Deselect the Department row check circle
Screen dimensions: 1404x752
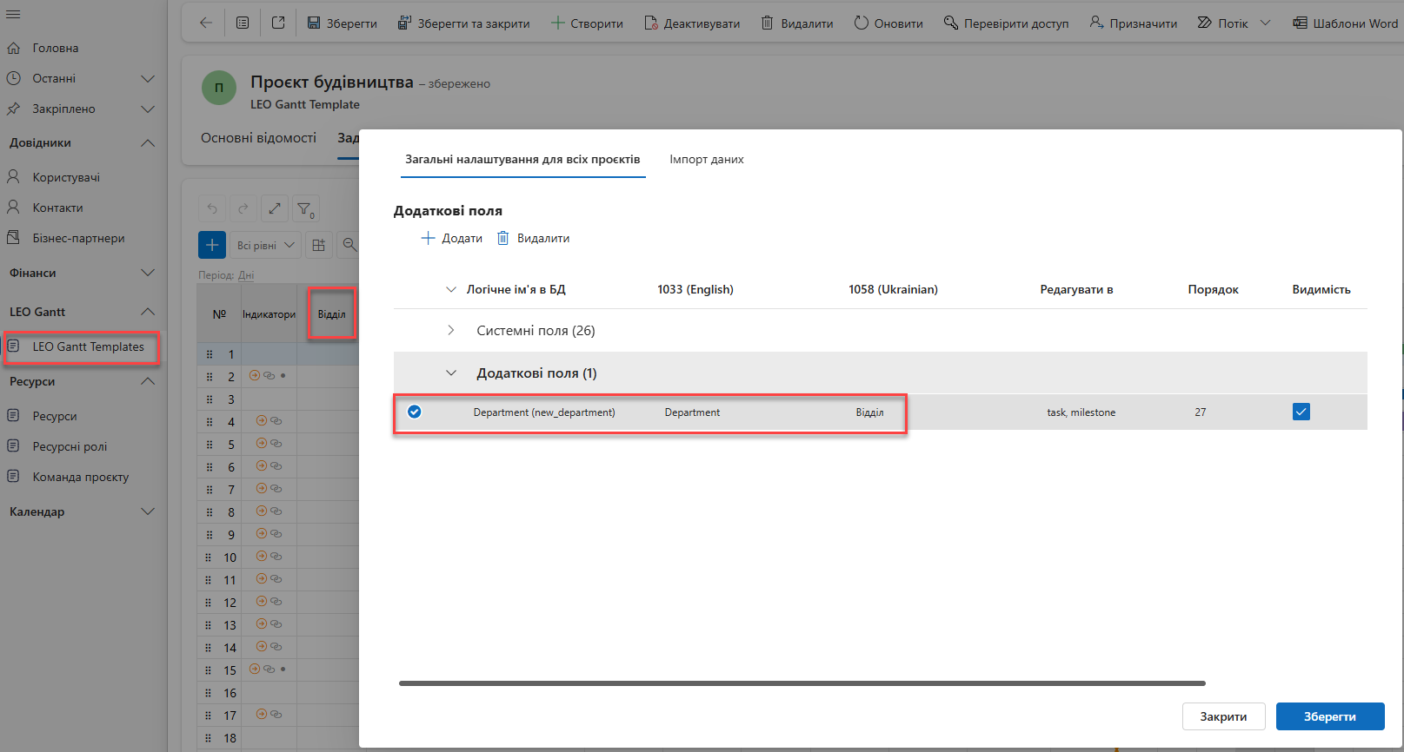pyautogui.click(x=415, y=412)
